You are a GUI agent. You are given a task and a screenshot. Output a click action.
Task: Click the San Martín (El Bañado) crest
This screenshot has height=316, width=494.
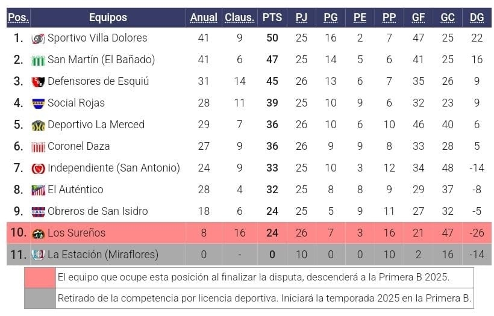(39, 60)
